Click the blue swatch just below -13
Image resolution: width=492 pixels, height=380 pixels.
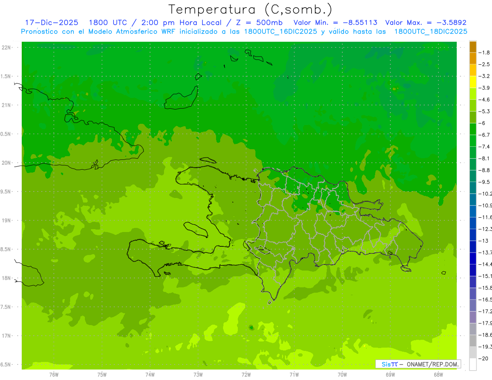473,246
